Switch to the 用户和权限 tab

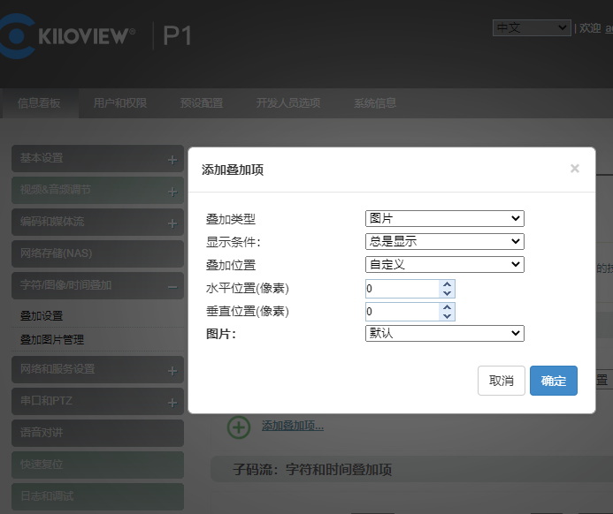click(120, 103)
